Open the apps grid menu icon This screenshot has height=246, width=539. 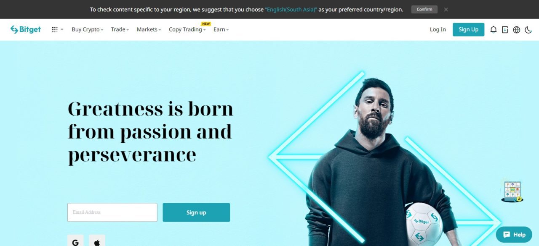click(x=55, y=29)
